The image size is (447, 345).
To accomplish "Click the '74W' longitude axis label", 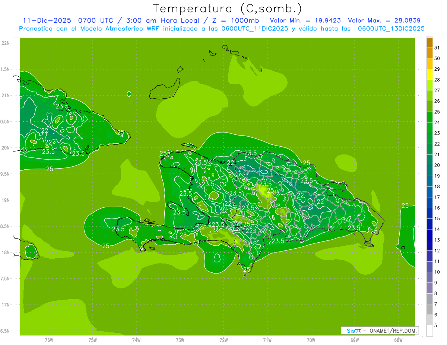I will [136, 340].
